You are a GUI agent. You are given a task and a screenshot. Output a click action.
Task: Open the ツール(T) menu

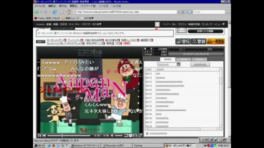pos(103,6)
